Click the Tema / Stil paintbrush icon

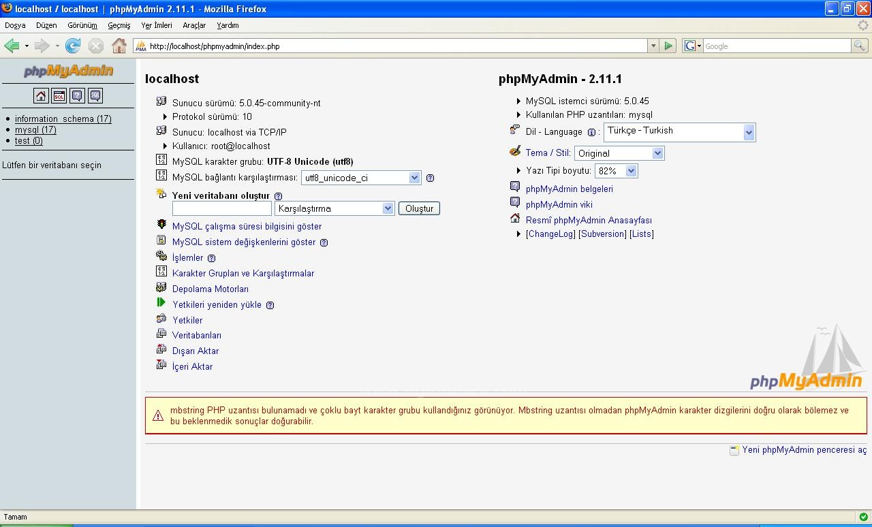[x=515, y=151]
